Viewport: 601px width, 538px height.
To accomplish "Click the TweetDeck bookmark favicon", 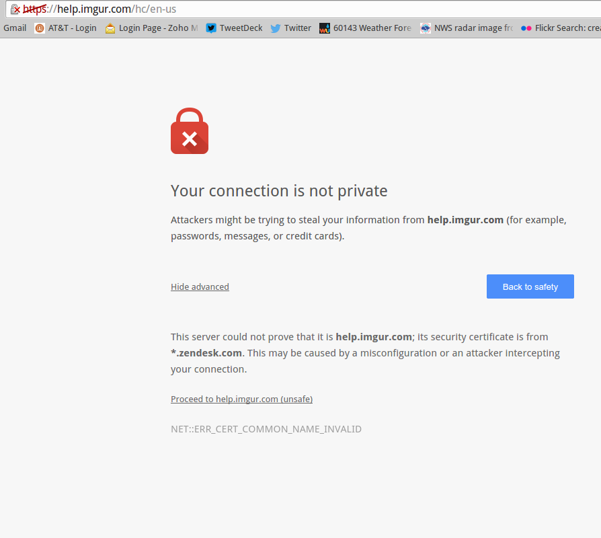I will [x=211, y=28].
